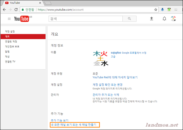Screen dimensions: 183x130
Task: Click the gray extension icon beside the green one
Action: click(176, 9)
